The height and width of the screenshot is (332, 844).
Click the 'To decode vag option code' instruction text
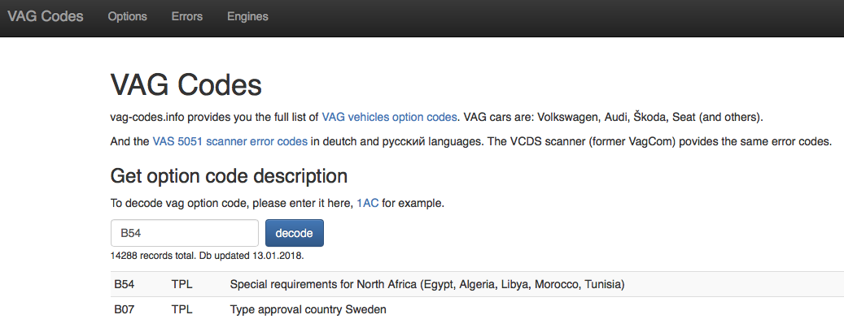pos(232,202)
